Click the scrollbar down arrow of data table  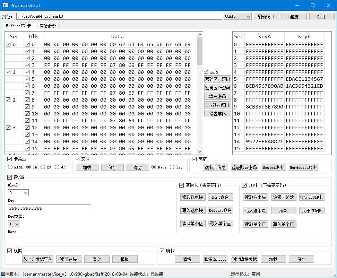(200, 152)
